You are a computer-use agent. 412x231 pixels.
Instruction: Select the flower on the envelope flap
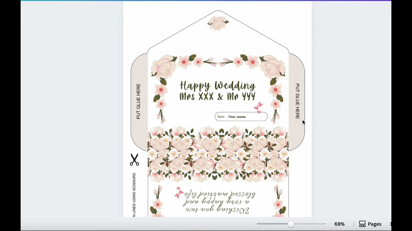click(x=218, y=23)
